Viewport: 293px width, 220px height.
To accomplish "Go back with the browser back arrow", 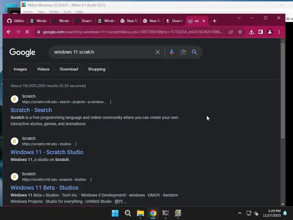I will pyautogui.click(x=9, y=32).
